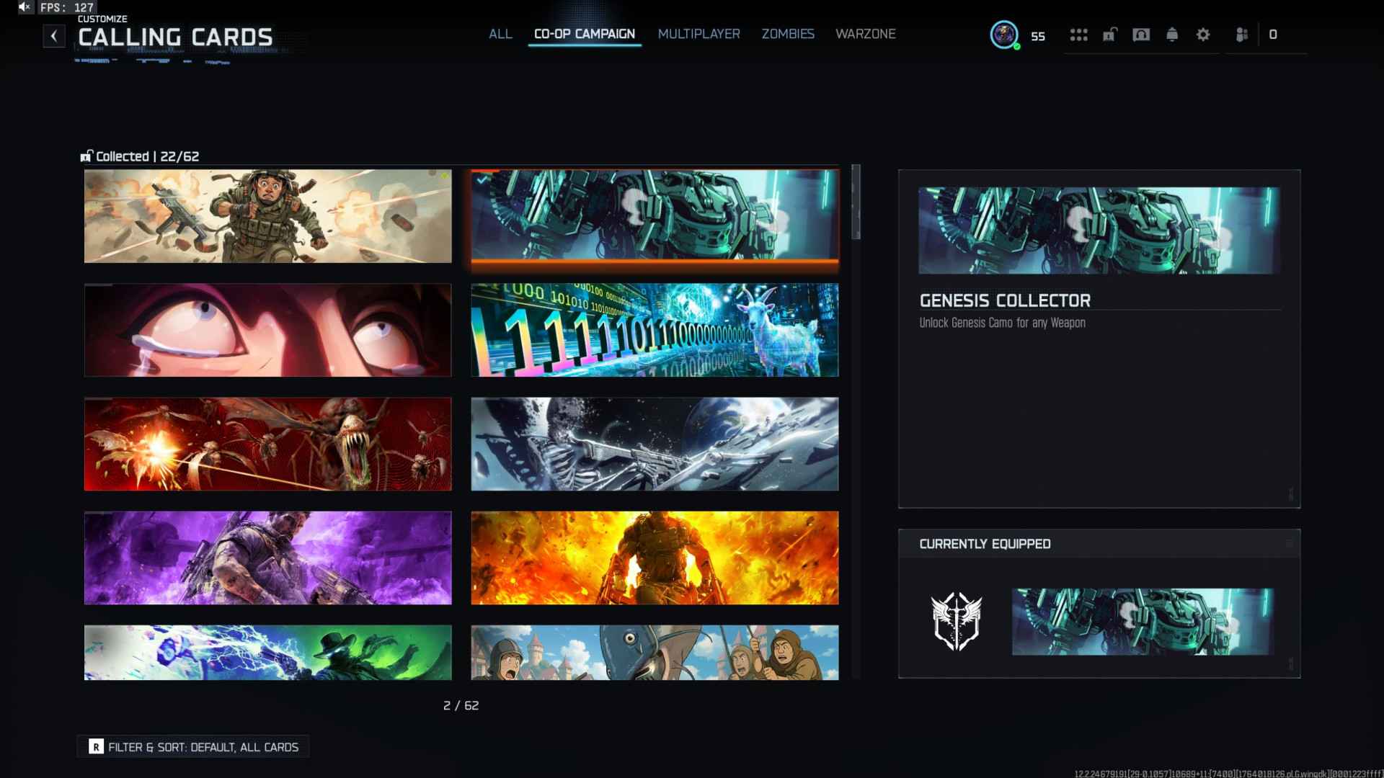Image resolution: width=1384 pixels, height=778 pixels.
Task: Open the friends social icon
Action: tap(1241, 35)
